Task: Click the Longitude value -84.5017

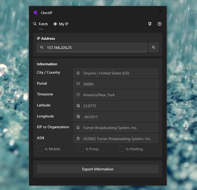Action: pos(116,117)
